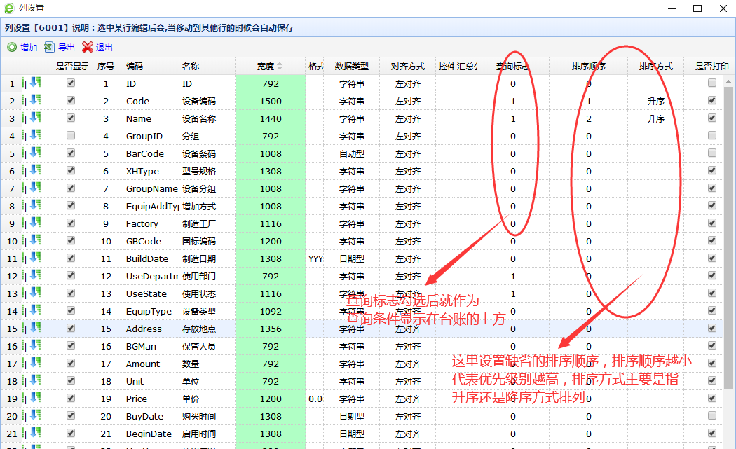
Task: Click the move-down icon in the Price row
Action: pyautogui.click(x=35, y=399)
